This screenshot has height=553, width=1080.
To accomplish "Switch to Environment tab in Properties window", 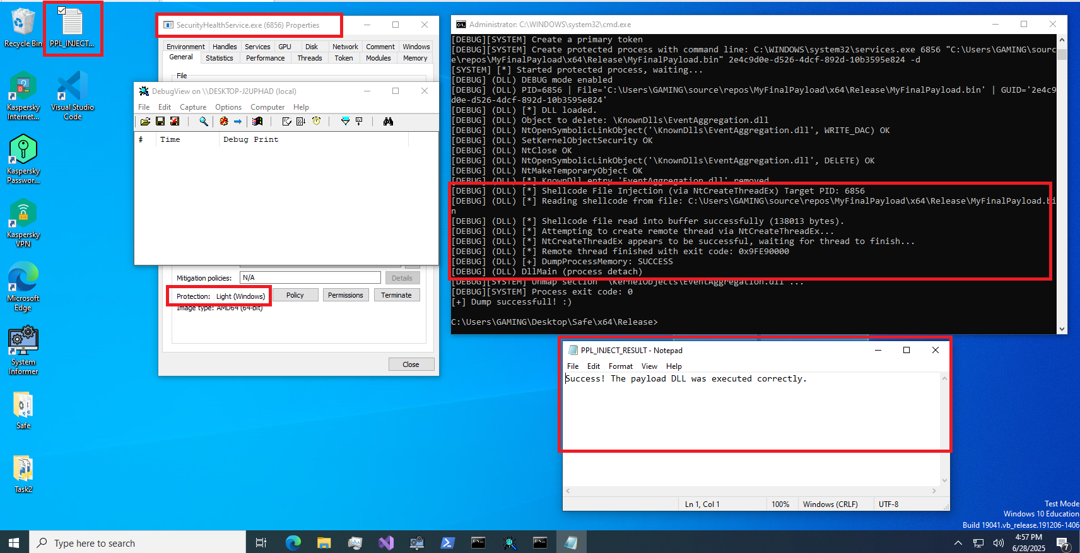I will point(185,47).
